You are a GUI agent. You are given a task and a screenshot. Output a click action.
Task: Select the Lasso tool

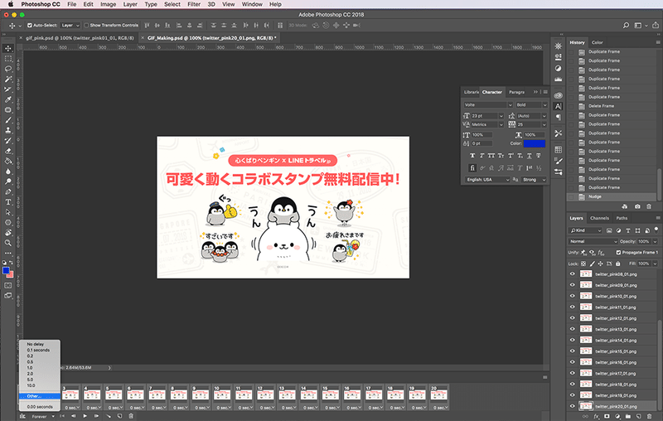point(8,69)
